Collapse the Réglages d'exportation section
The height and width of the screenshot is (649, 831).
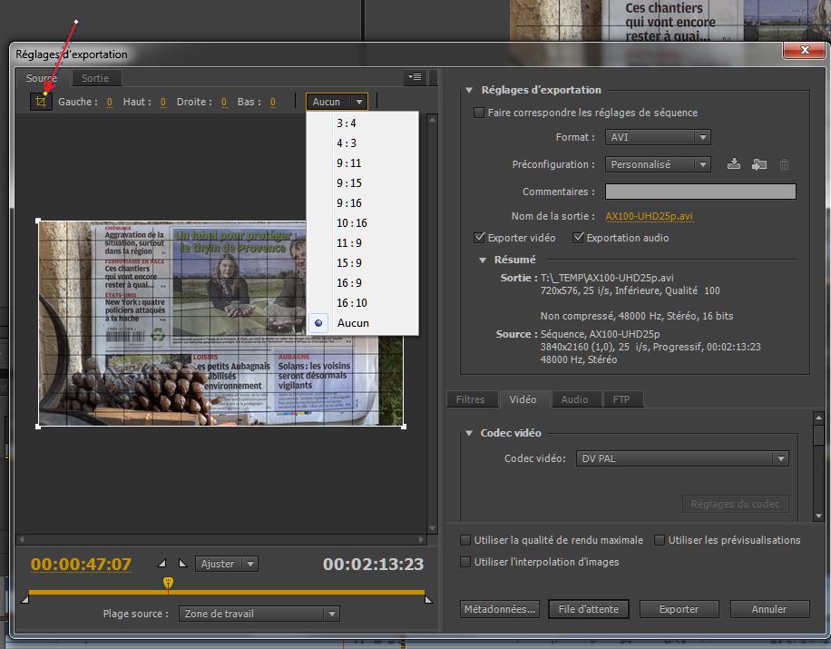click(x=469, y=90)
